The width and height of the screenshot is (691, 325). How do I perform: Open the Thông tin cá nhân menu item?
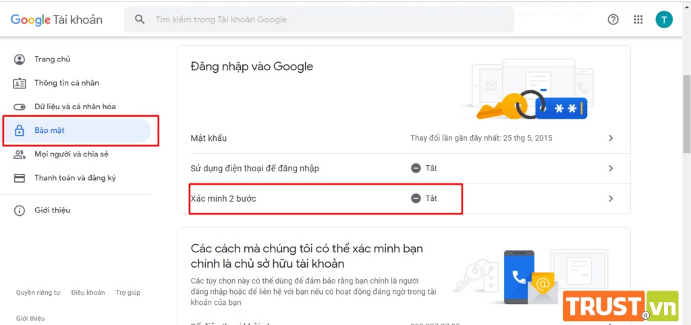tap(76, 83)
